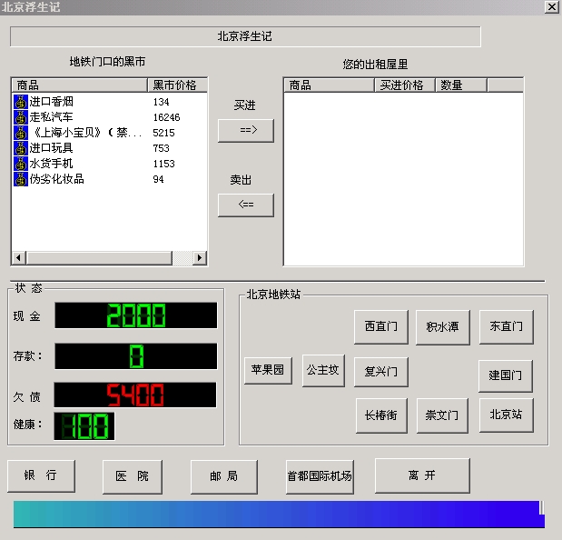
Task: Click the icon beside 伪劣化妆品
Action: pos(21,179)
